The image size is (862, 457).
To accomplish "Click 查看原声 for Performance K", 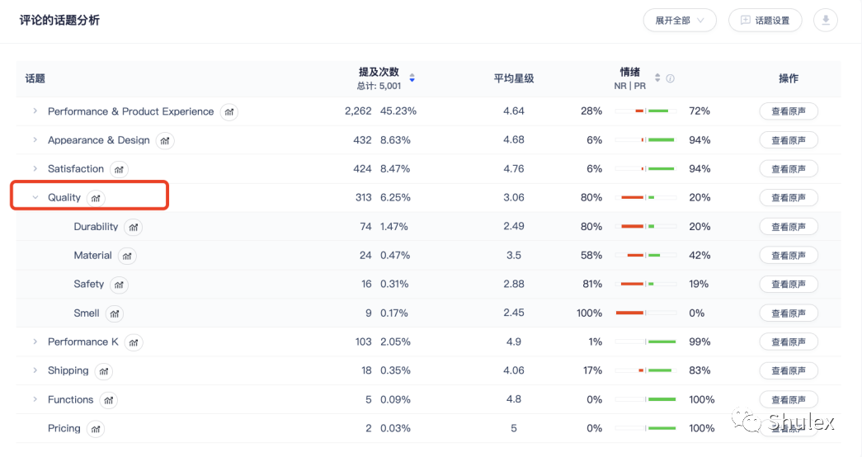I will pyautogui.click(x=789, y=342).
